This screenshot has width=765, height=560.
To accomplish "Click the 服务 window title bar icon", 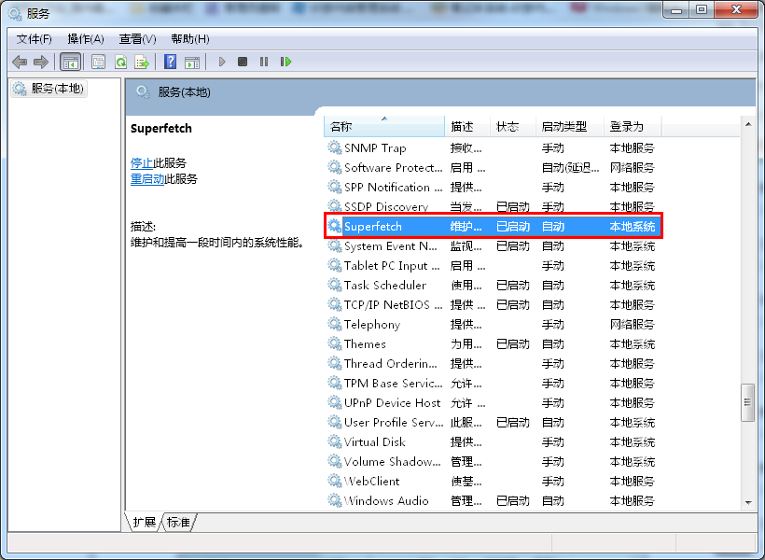I will pyautogui.click(x=15, y=14).
